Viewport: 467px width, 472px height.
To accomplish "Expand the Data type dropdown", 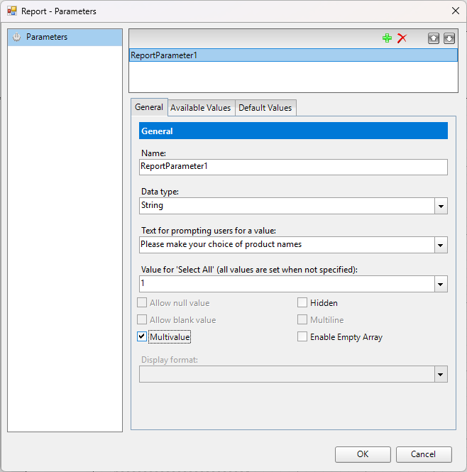I will [x=441, y=207].
